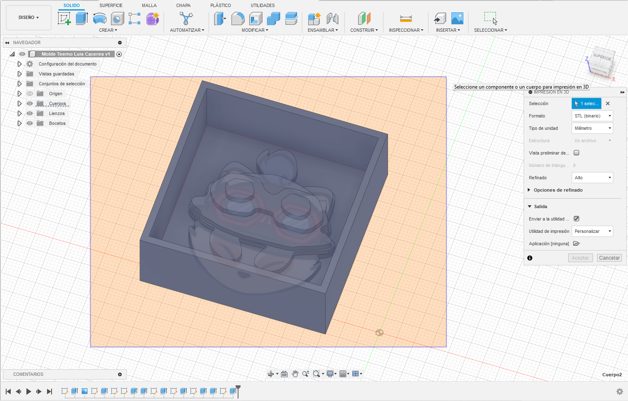Activate the root component radio button

click(119, 54)
